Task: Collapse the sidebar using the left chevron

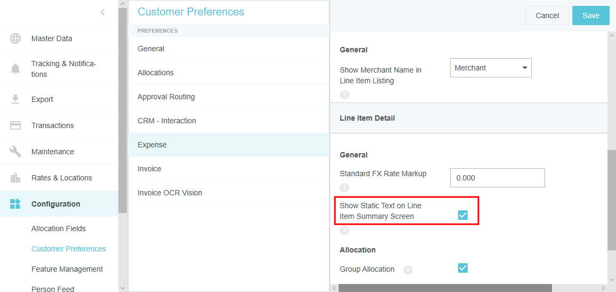Action: (102, 12)
